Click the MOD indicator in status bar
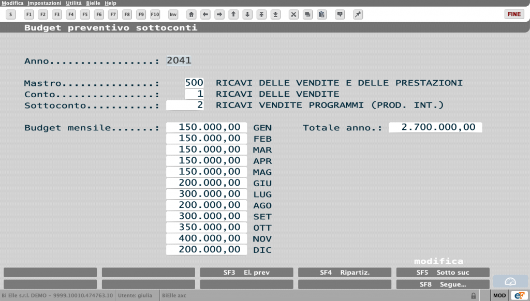 tap(499, 296)
